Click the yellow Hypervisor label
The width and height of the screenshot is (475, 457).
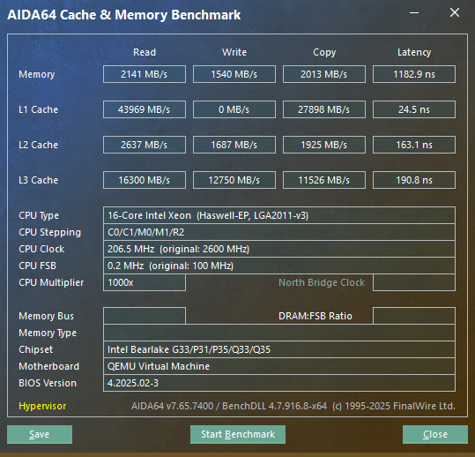tap(42, 406)
